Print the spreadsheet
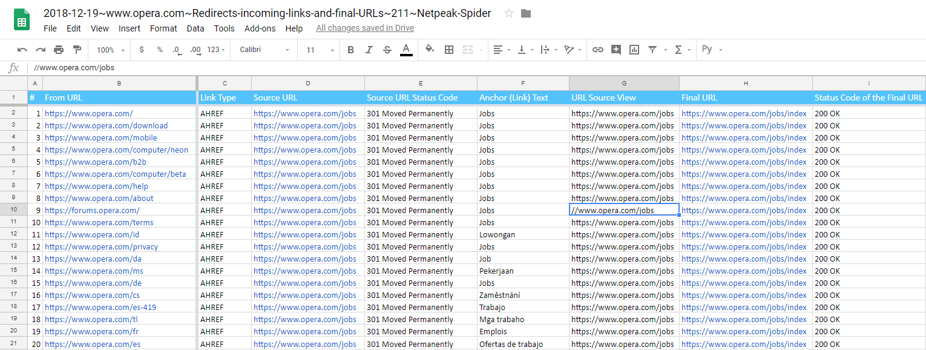926x350 pixels. coord(59,50)
